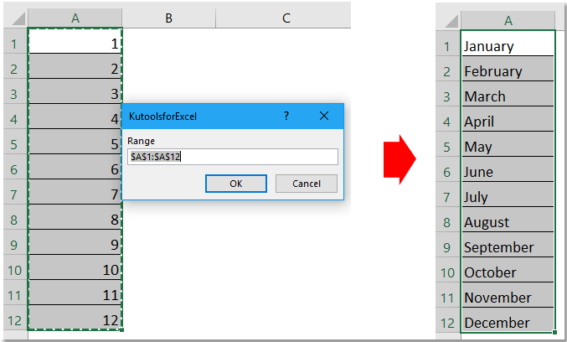Click the select-all corner of left sheet
This screenshot has width=567, height=342.
click(x=14, y=17)
